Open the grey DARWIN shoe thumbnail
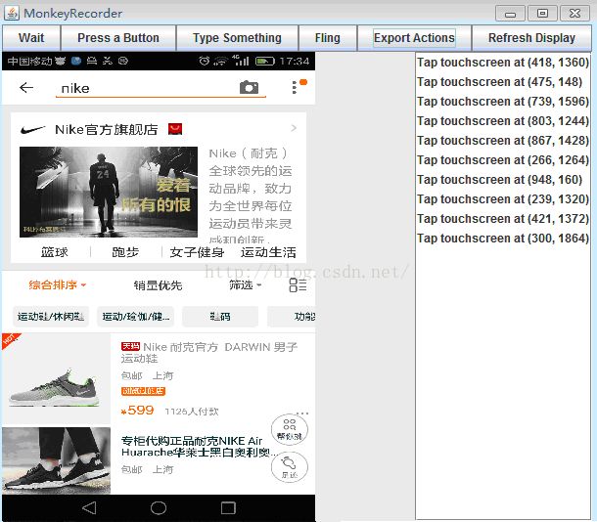Viewport: 597px width, 522px height. click(x=56, y=378)
